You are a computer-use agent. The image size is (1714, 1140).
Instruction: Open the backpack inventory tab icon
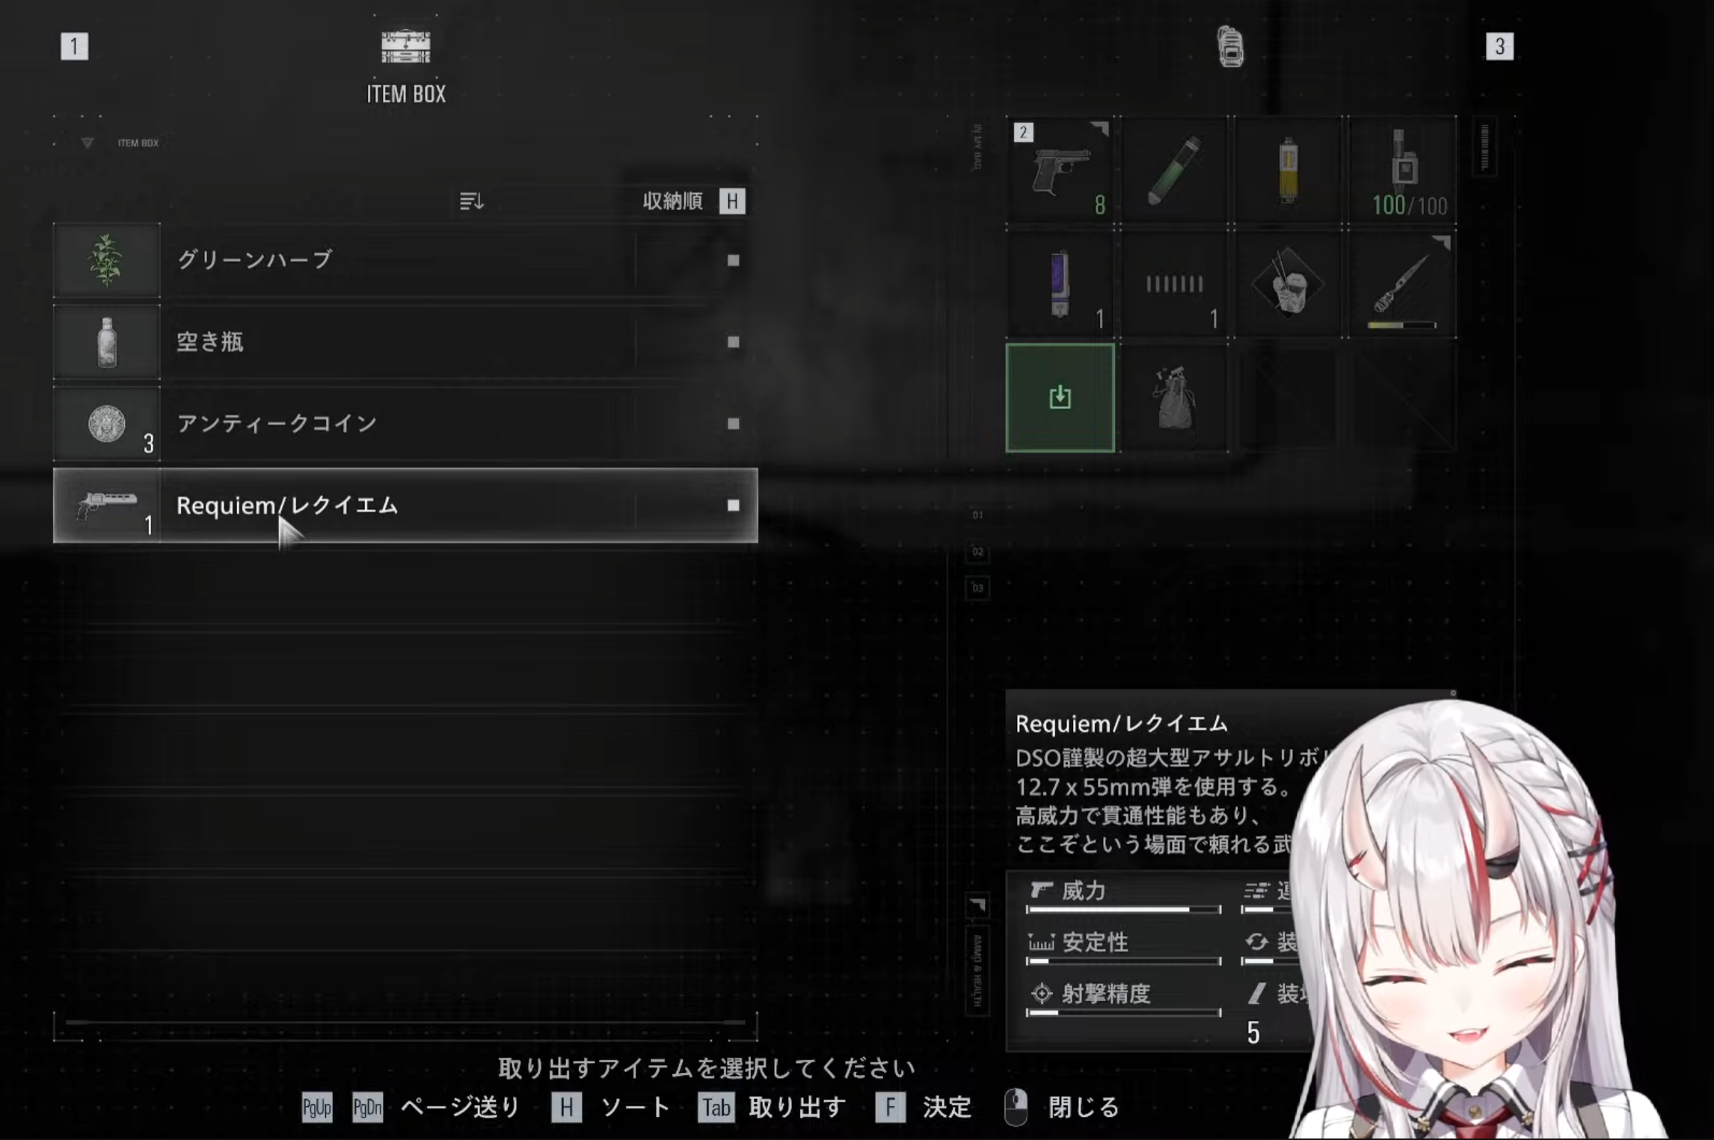pos(1230,46)
